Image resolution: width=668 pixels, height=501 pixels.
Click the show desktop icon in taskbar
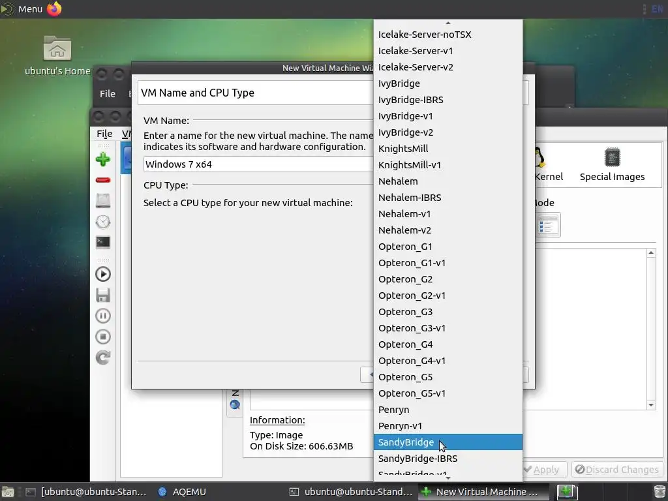click(x=8, y=492)
